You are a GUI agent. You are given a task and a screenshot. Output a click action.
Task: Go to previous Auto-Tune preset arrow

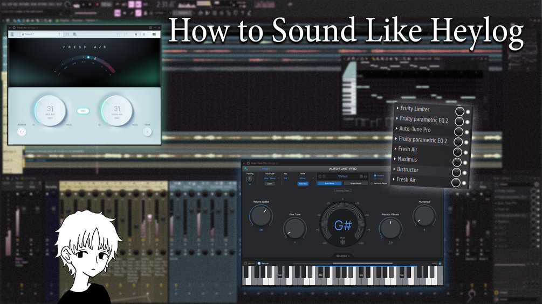pos(320,176)
